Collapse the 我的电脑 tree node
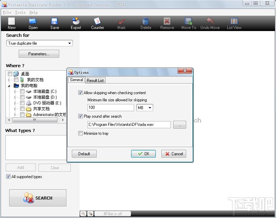Screen dimensions: 276x218 pos(9,86)
